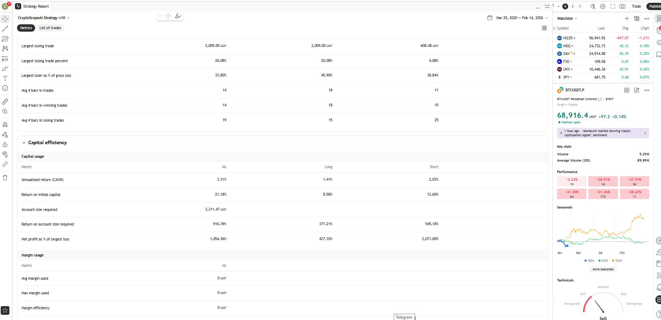Viewport: 661px width, 320px height.
Task: Toggle hide all drawings eye icon
Action: click(x=5, y=154)
